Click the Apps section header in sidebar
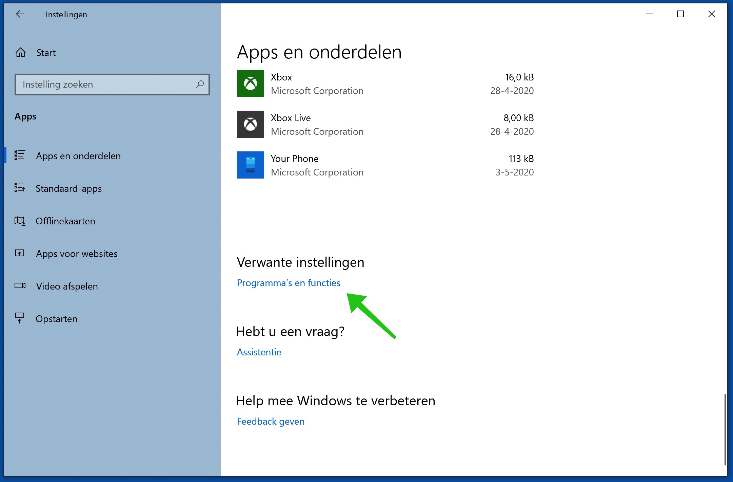This screenshot has width=733, height=482. coord(25,116)
